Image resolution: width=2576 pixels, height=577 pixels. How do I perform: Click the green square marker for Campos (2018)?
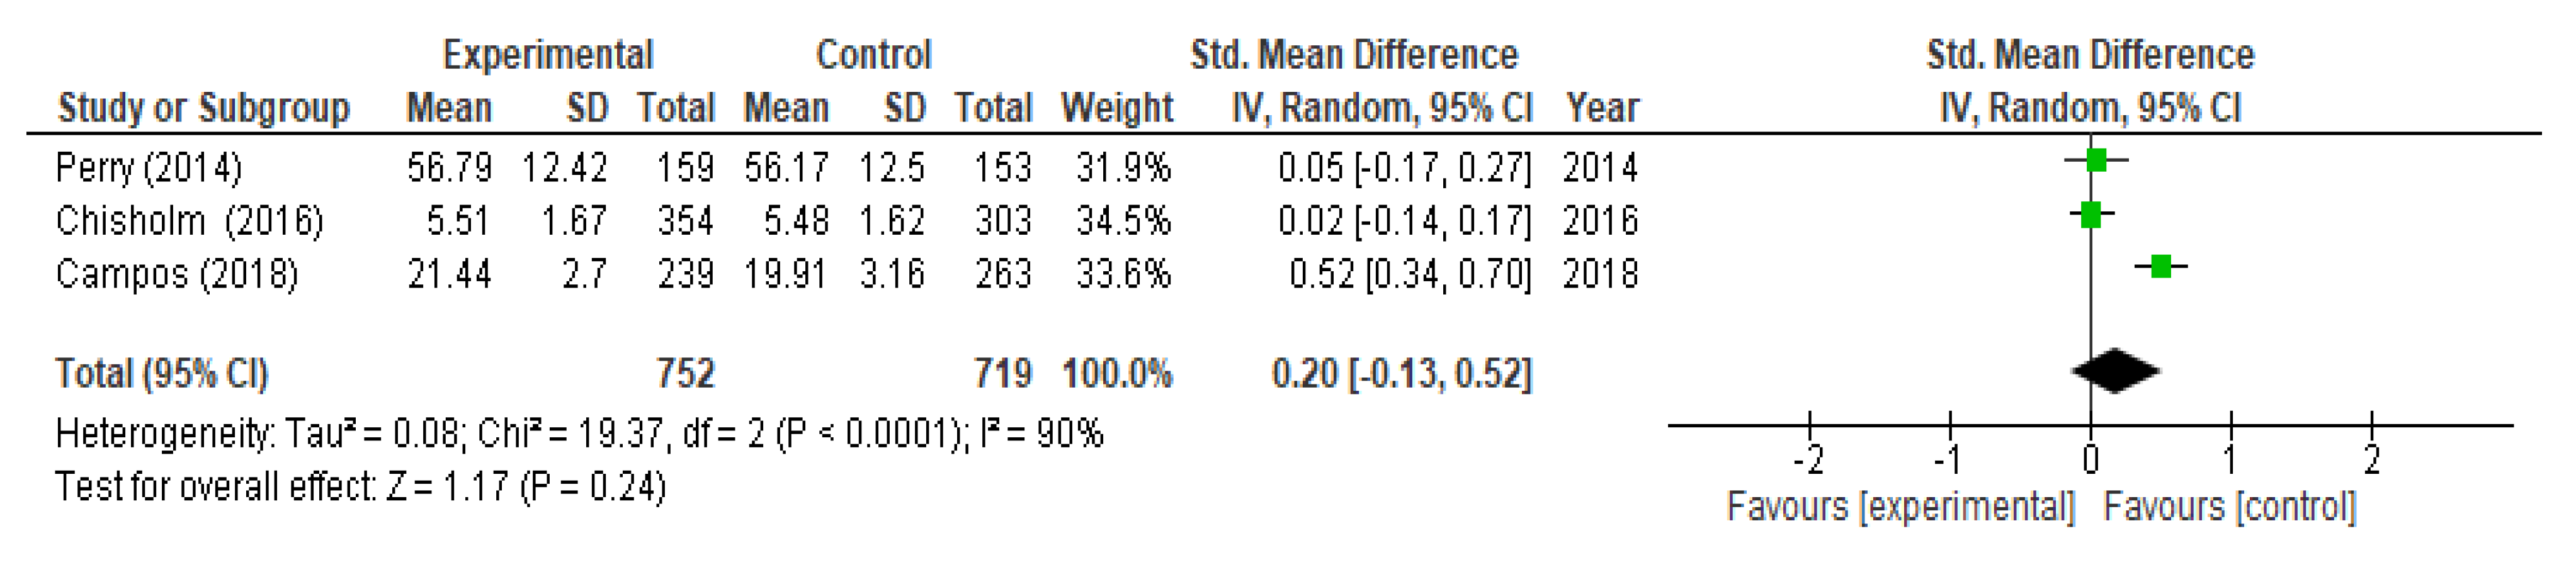click(x=2161, y=266)
